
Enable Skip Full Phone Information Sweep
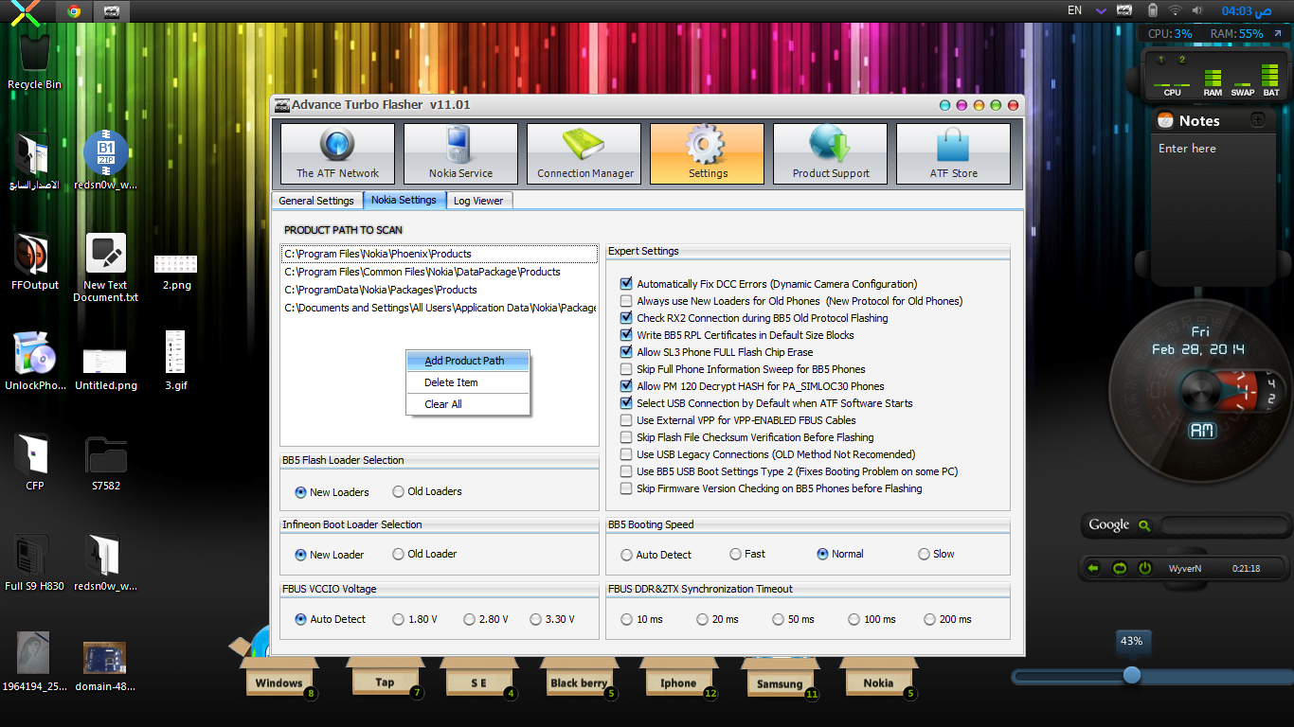click(626, 369)
